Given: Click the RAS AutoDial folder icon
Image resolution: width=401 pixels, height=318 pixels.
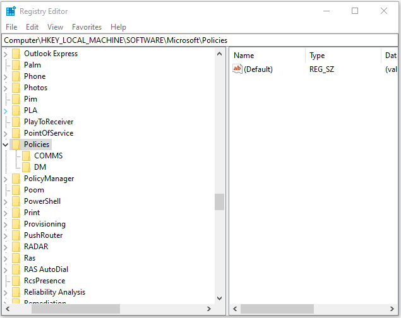Looking at the screenshot, I should [x=16, y=269].
